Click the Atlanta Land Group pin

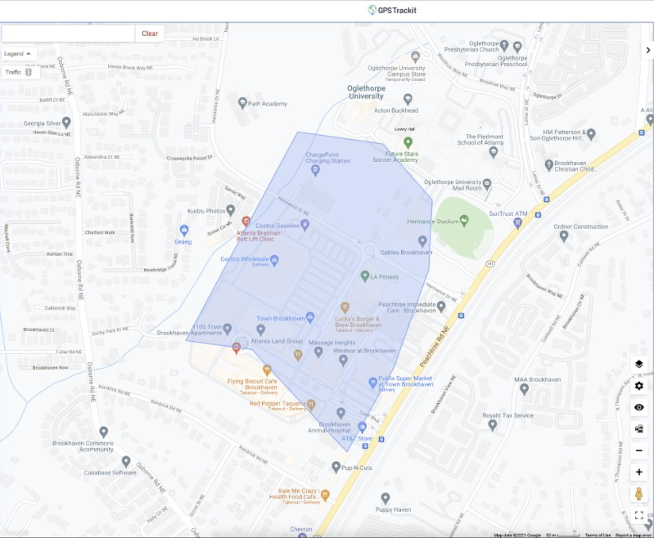[x=261, y=330]
